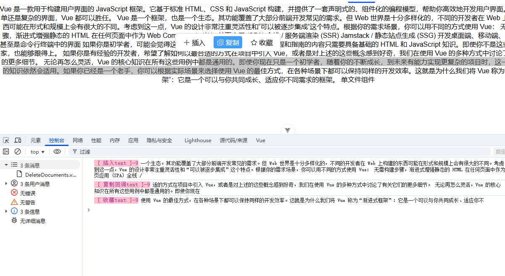Hide the console sidebar panel icon
This screenshot has width=505, height=276.
(6, 151)
